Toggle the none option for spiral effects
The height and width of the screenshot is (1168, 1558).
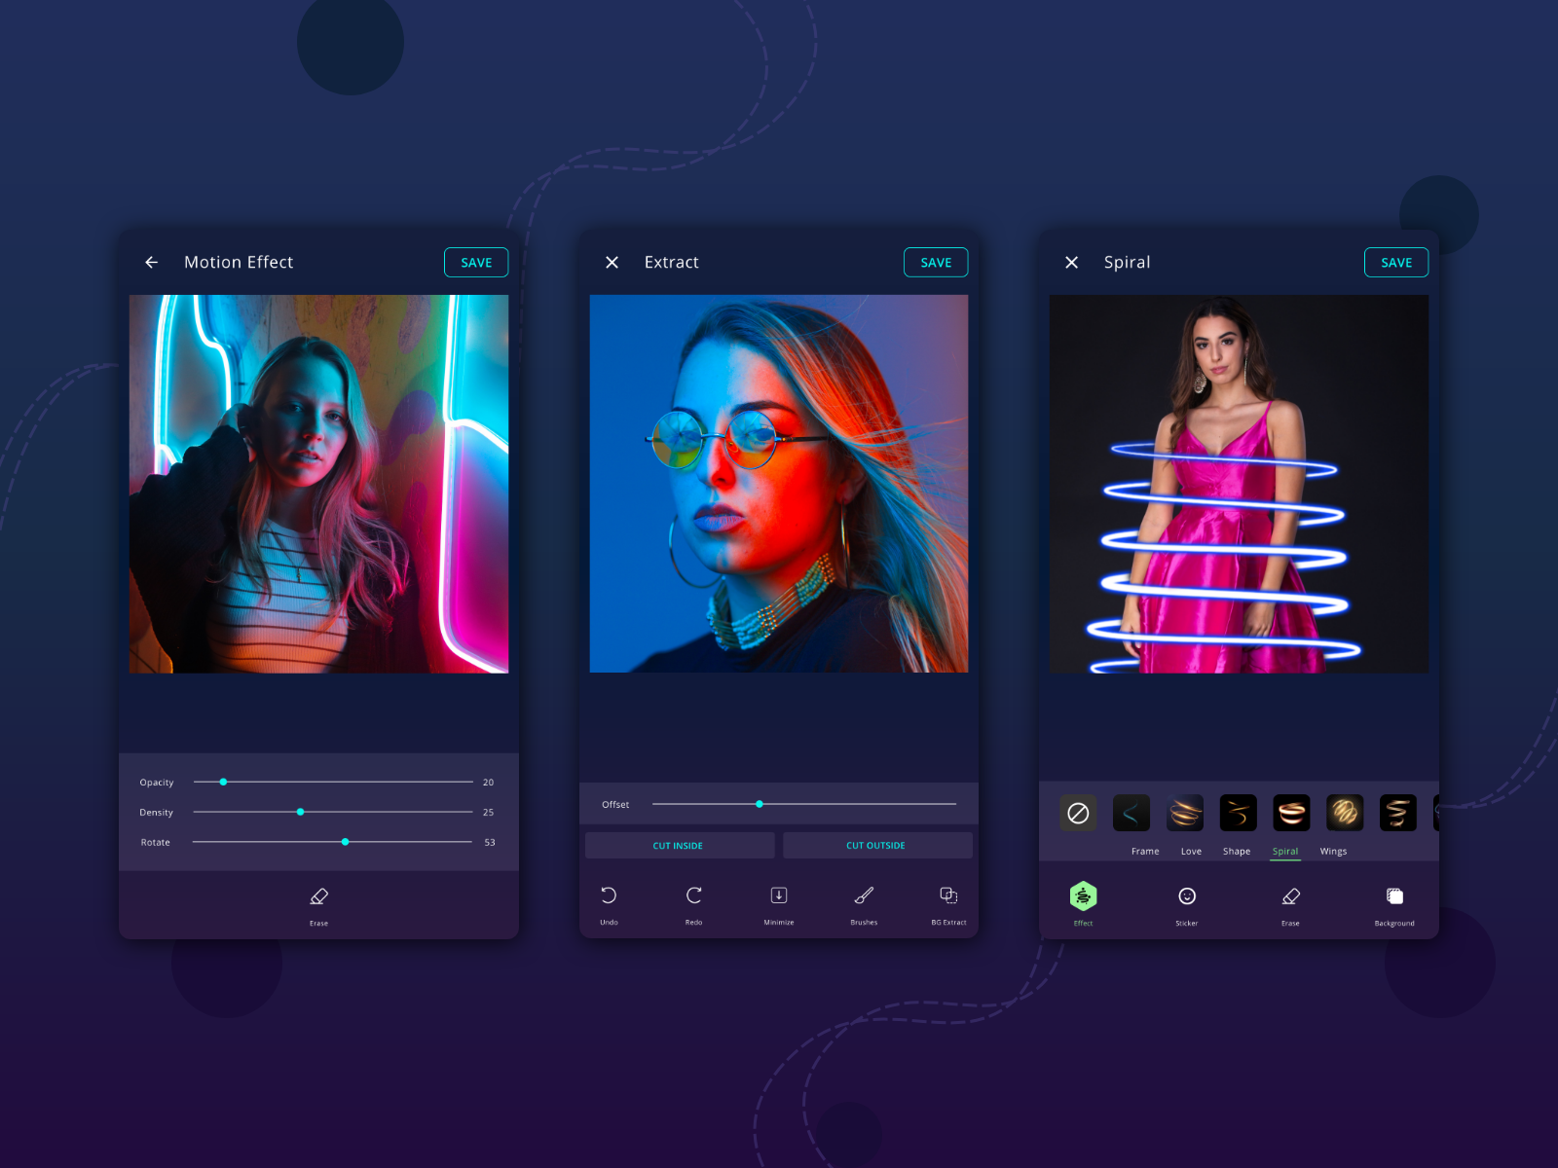pos(1078,813)
